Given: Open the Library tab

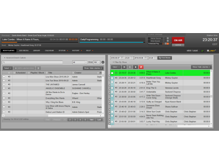Looking at the screenshot, I should tap(36, 51).
